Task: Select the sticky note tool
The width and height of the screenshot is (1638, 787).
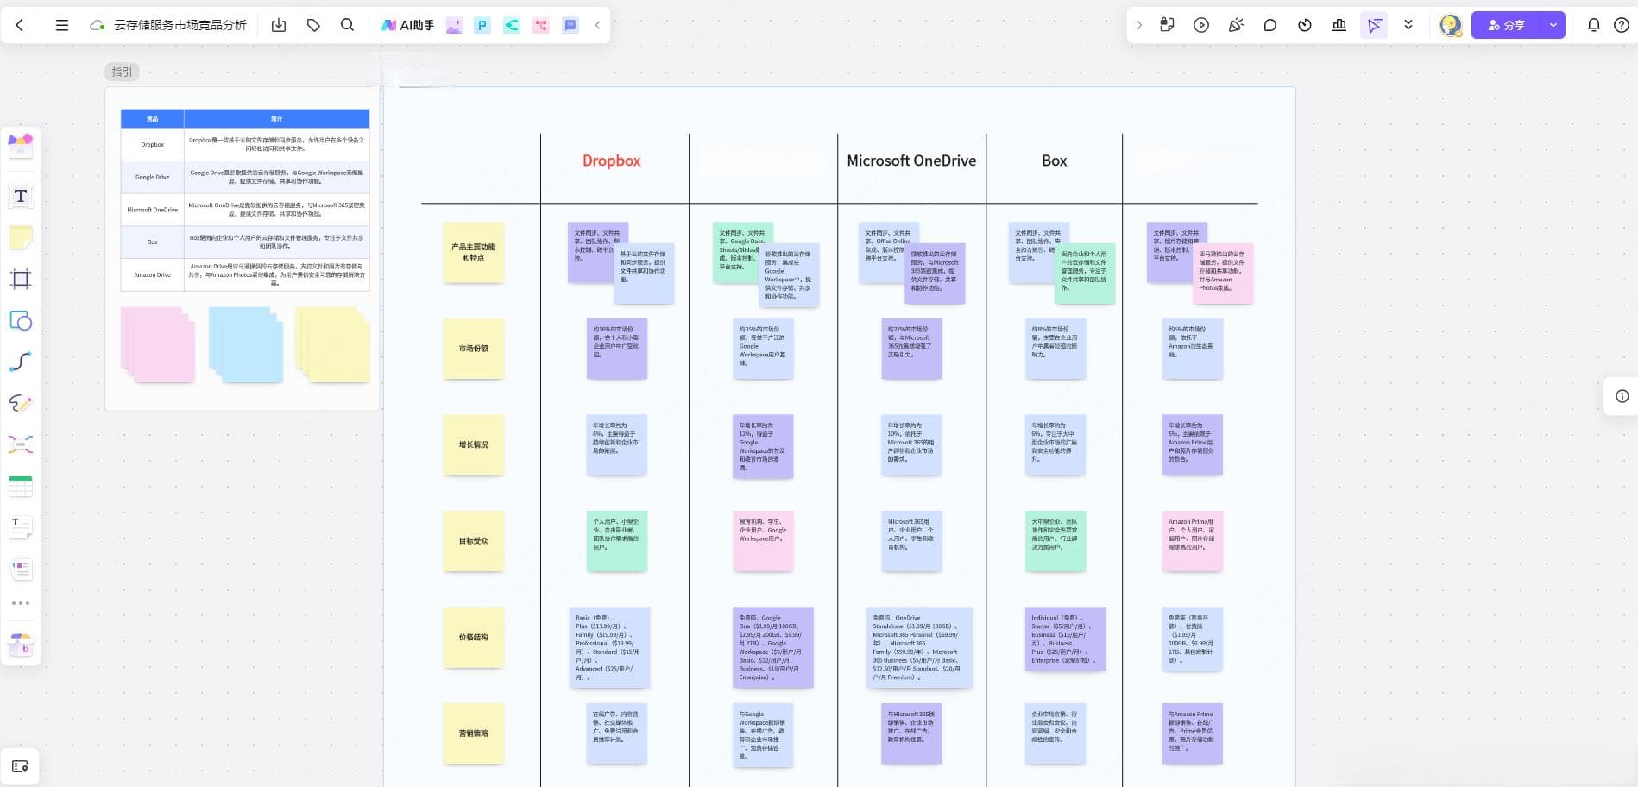Action: (x=21, y=237)
